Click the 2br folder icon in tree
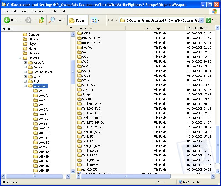The height and width of the screenshot is (186, 221). pyautogui.click(x=36, y=91)
